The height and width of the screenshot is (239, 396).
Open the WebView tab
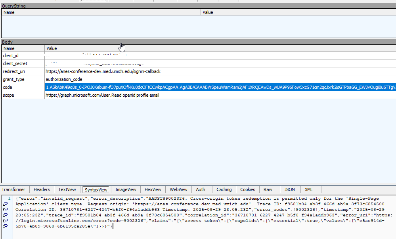click(x=178, y=189)
